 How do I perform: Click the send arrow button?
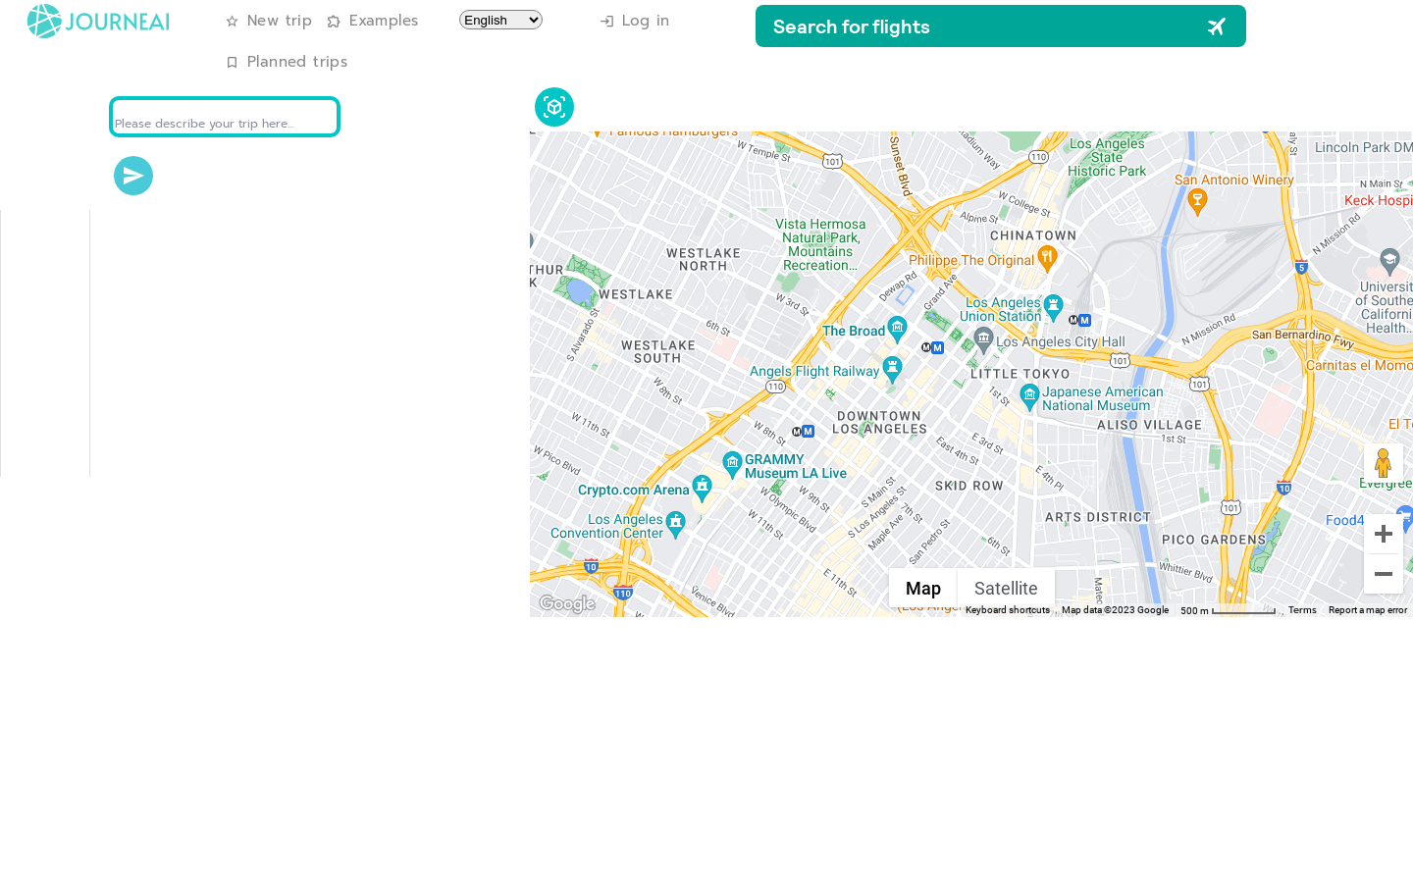(133, 176)
